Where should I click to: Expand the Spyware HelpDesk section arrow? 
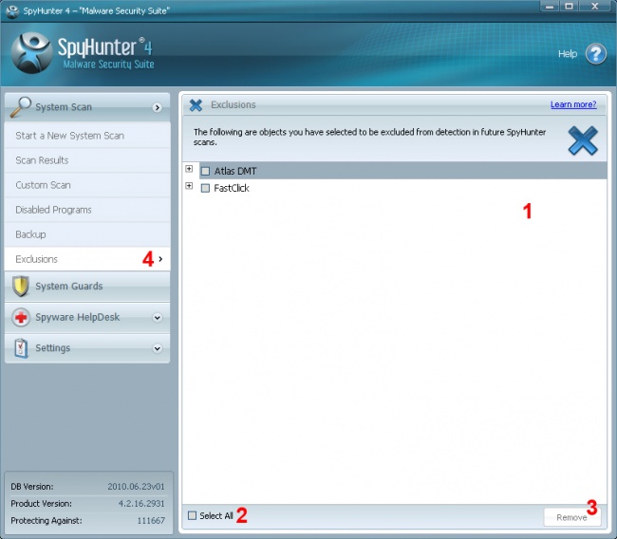(x=158, y=318)
